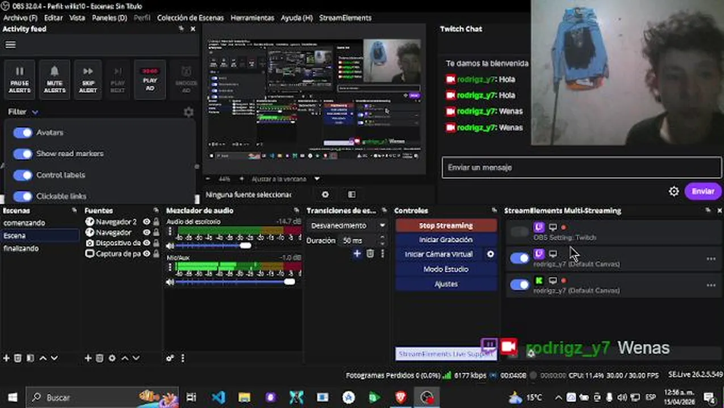Add a transition with plus icon
724x408 pixels.
[x=357, y=254]
